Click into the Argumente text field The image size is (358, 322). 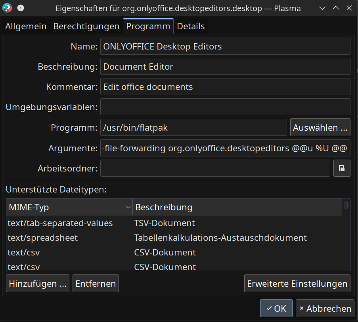[x=225, y=148]
